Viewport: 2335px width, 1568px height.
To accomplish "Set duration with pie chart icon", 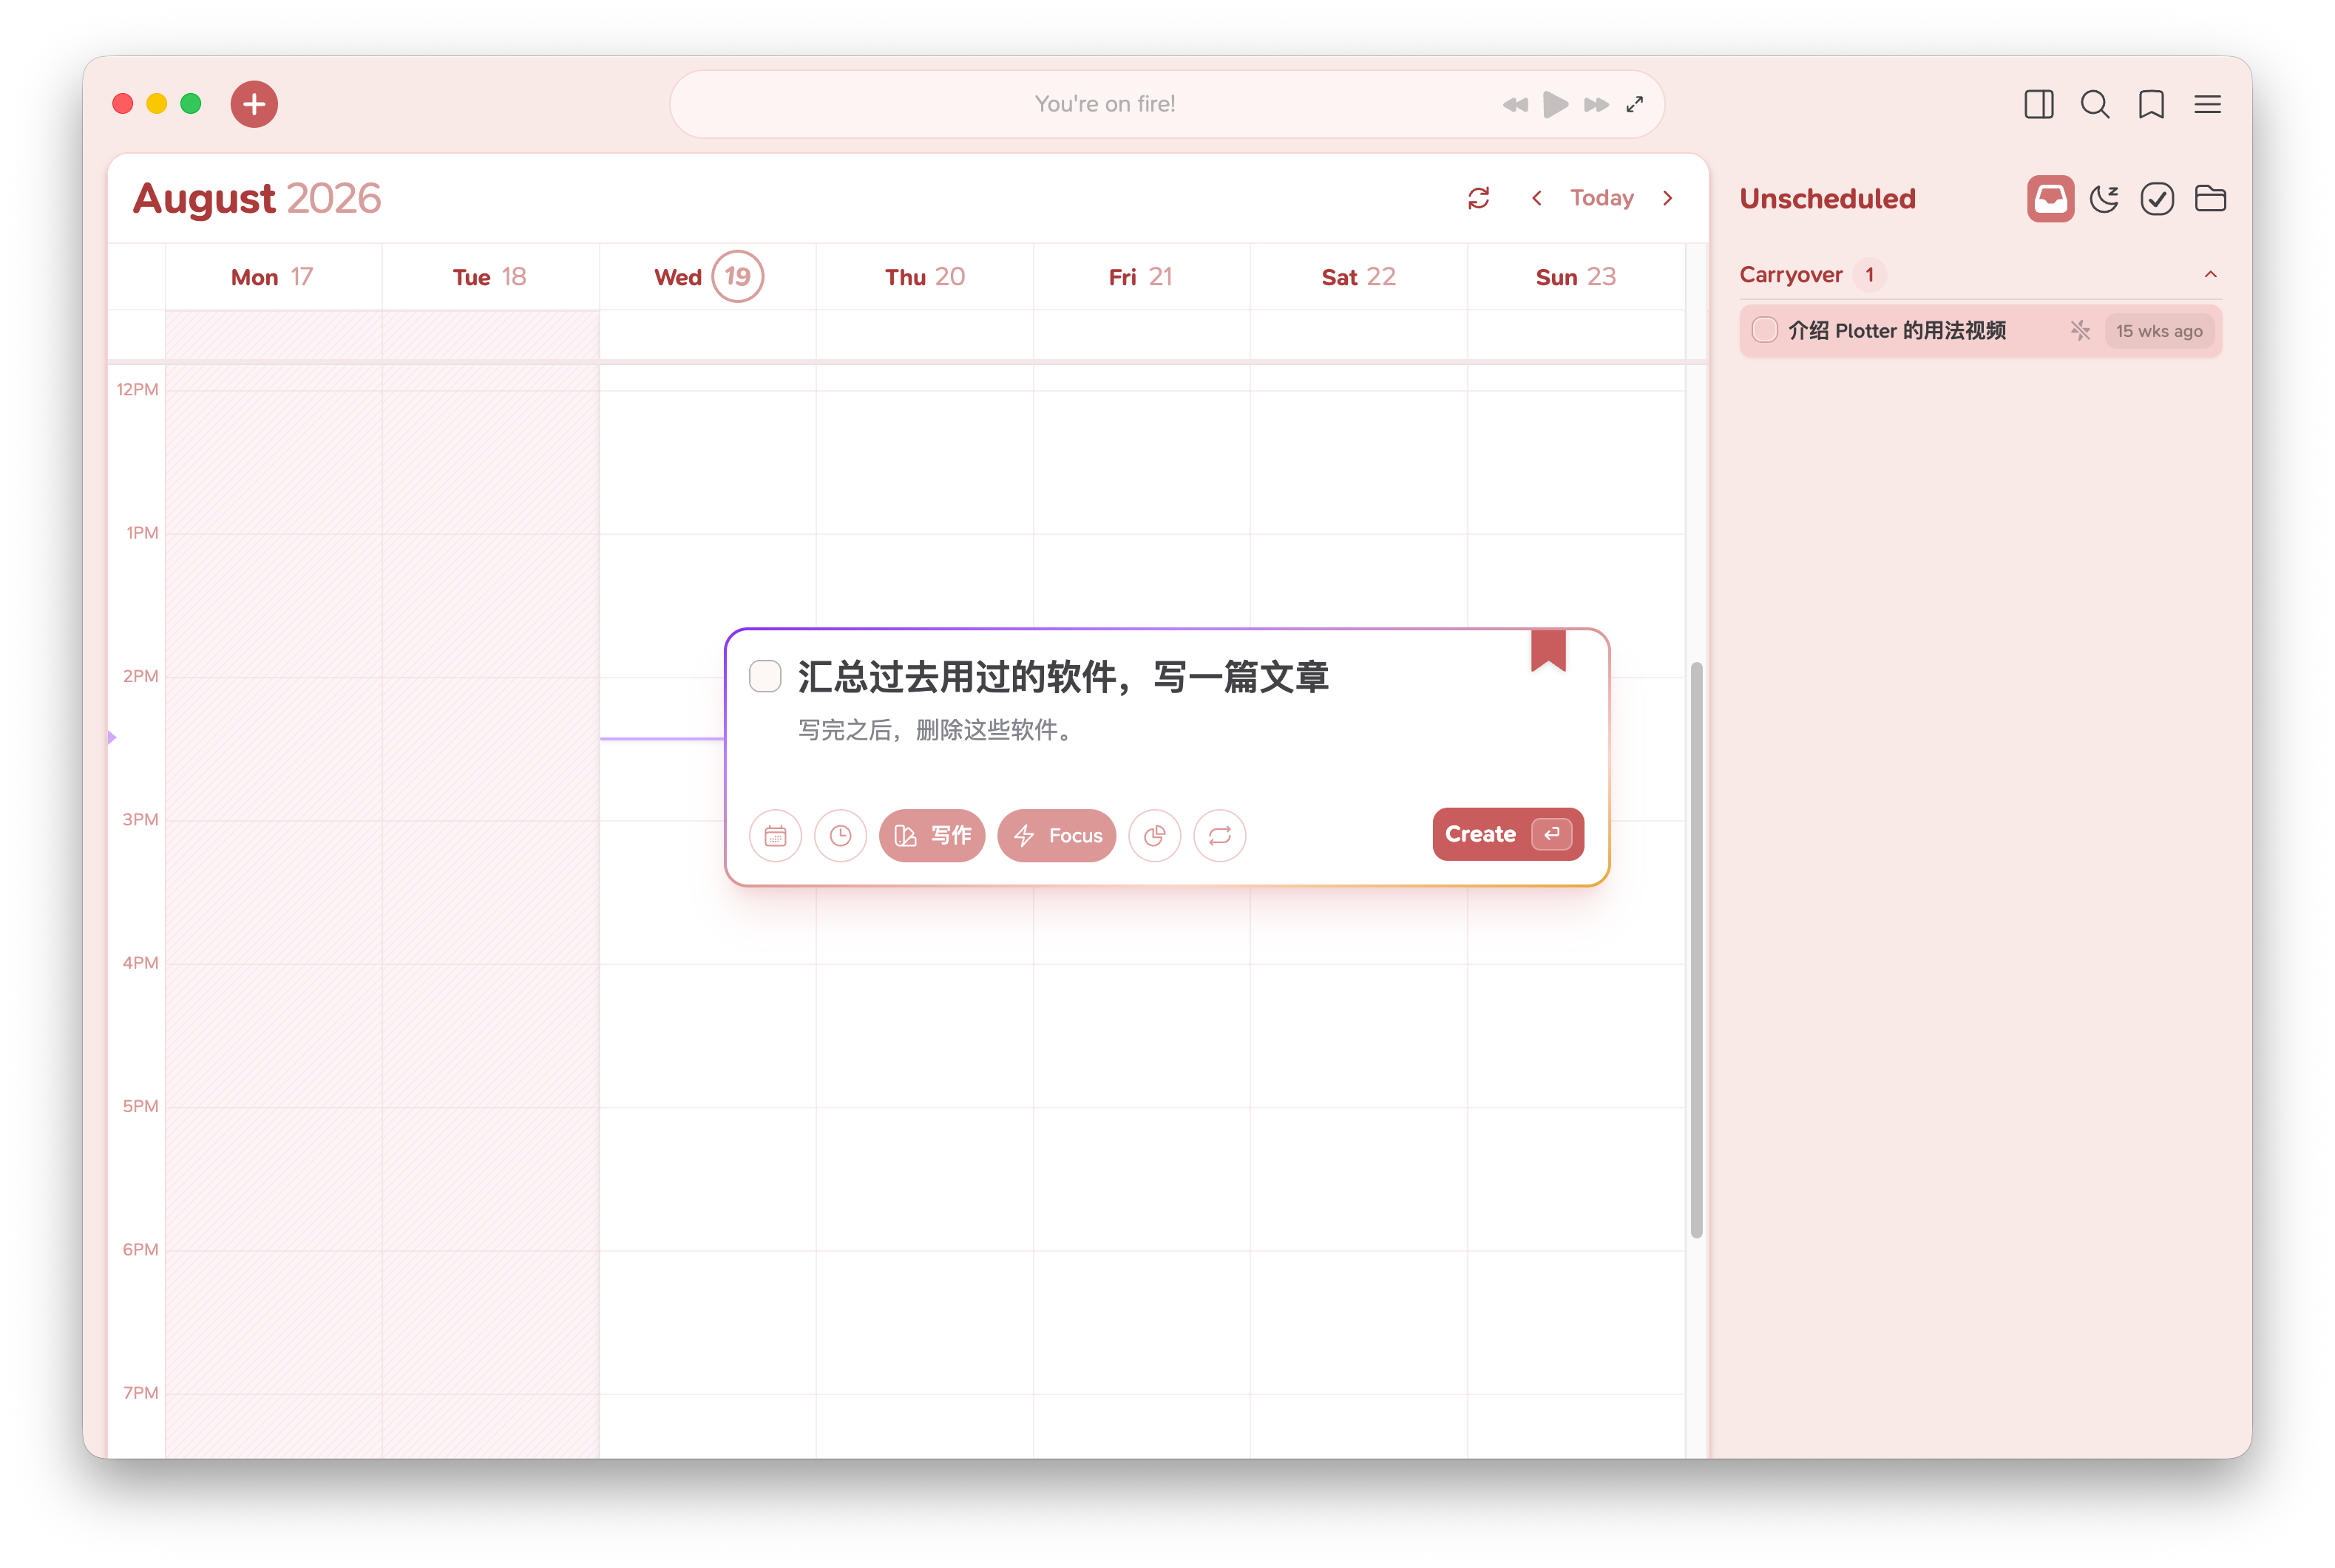I will click(1154, 835).
